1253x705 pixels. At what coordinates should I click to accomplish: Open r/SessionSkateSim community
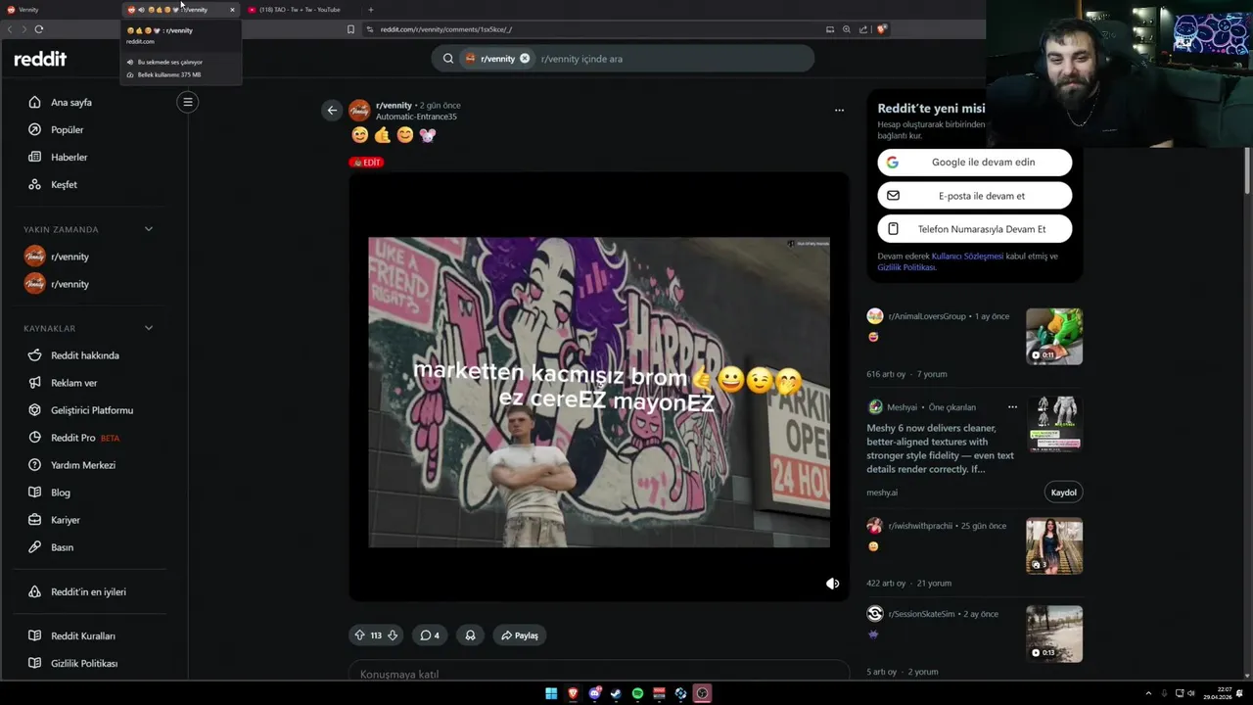pos(921,614)
